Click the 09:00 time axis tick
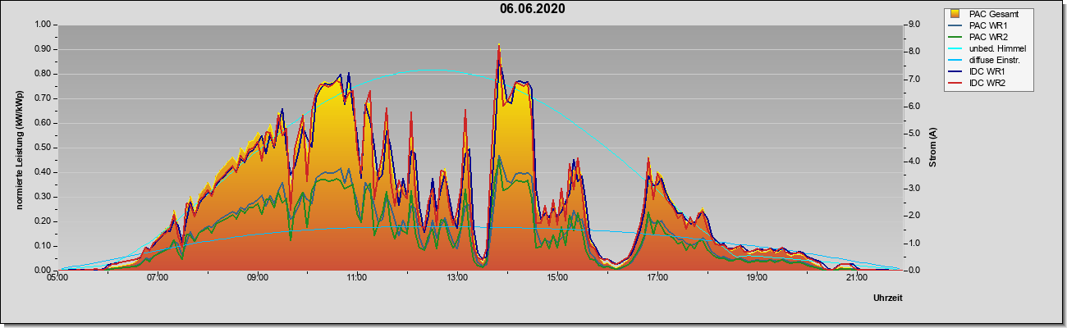Viewport: 1067px width, 328px height. point(257,278)
